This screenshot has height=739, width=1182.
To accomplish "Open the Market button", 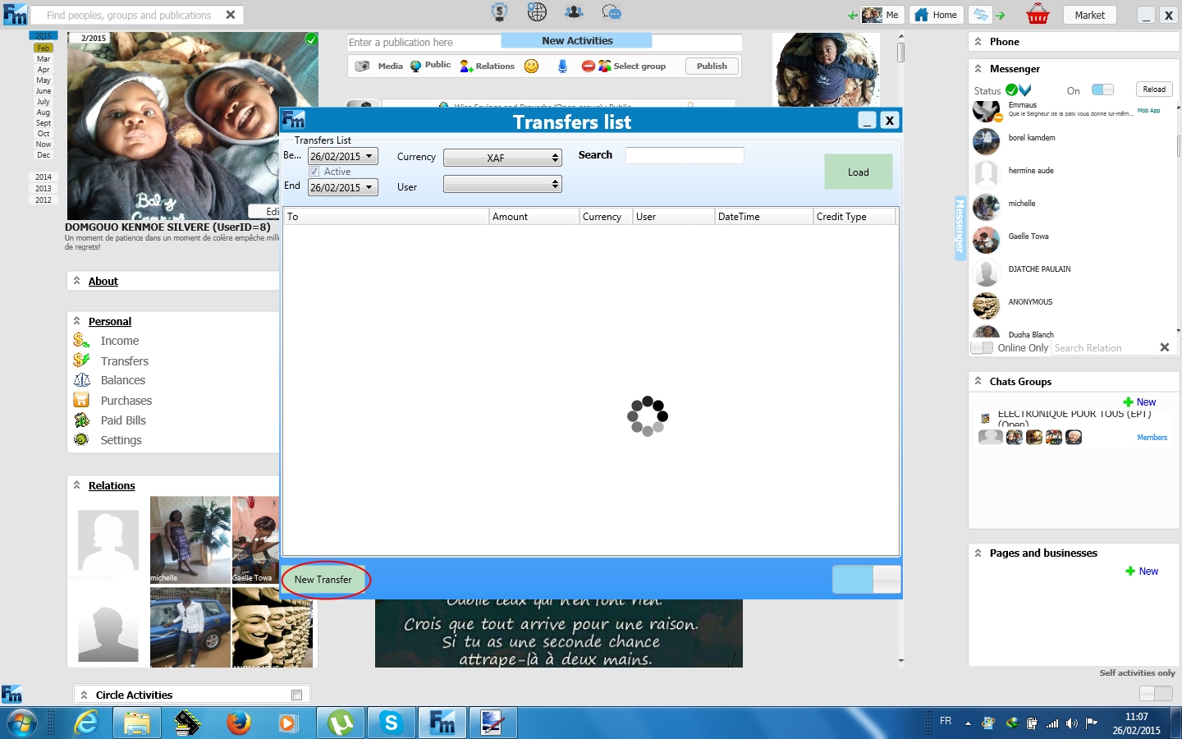I will click(1090, 15).
